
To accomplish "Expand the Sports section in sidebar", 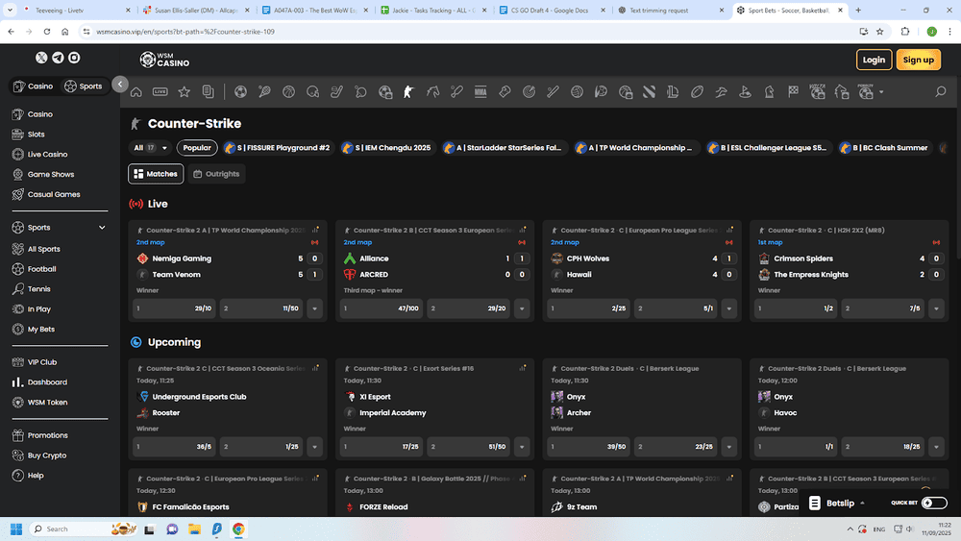I will point(102,228).
